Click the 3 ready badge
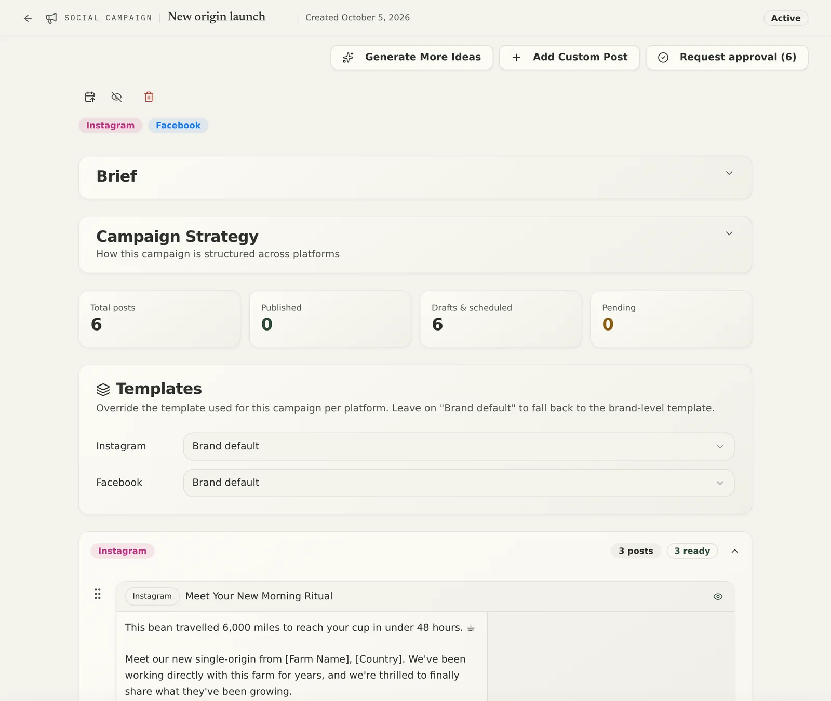This screenshot has width=831, height=701. click(x=692, y=551)
